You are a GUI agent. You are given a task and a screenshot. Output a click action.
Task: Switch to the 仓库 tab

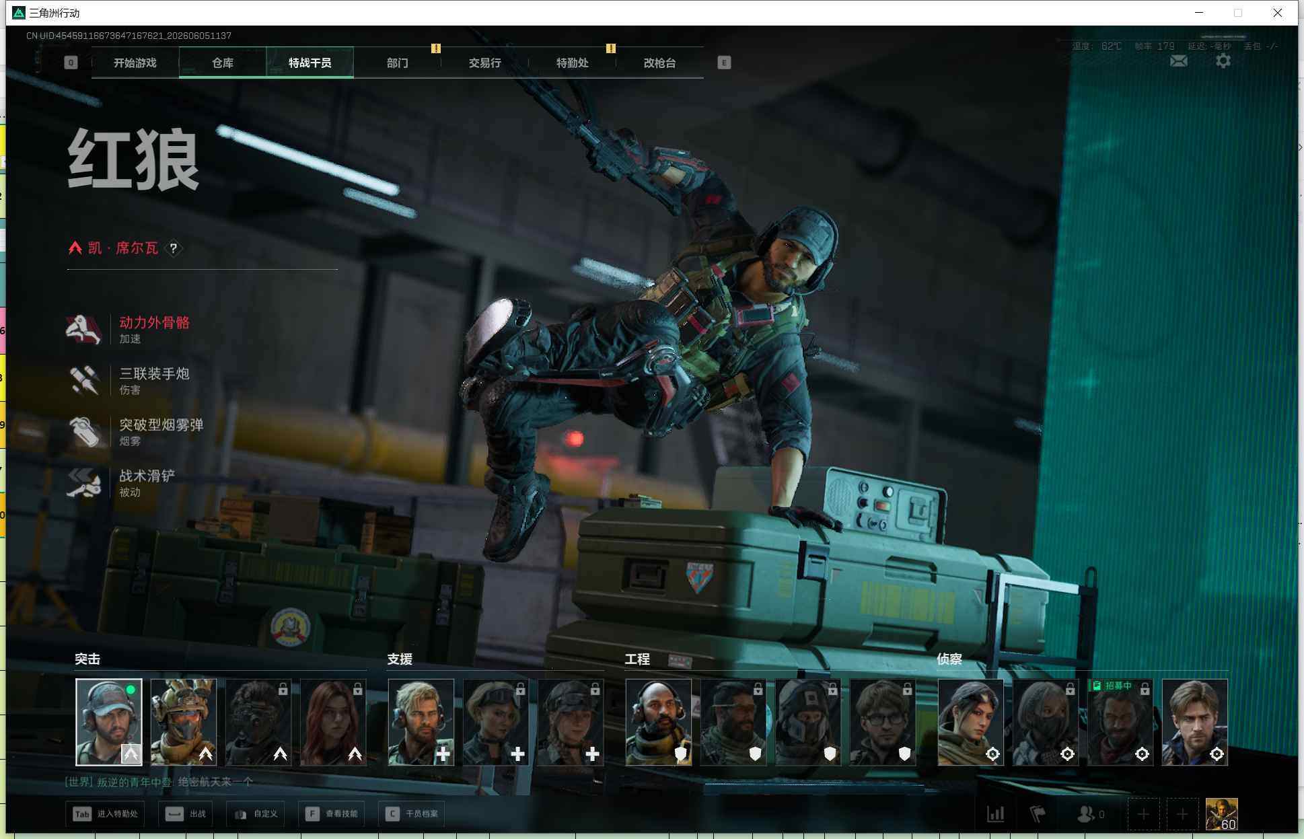pos(223,63)
